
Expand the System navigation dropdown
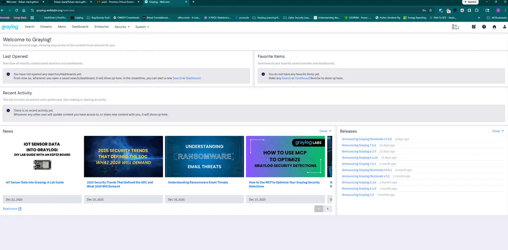pos(142,27)
